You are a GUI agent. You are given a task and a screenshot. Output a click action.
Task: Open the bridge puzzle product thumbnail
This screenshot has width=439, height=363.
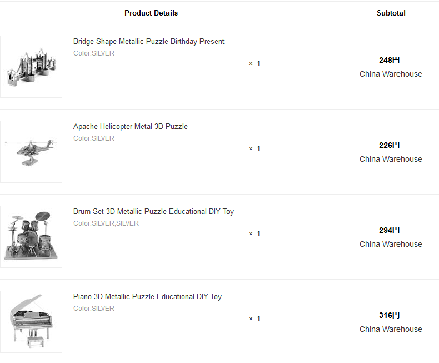tap(31, 67)
